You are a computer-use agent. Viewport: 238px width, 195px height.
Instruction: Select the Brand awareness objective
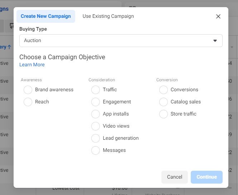click(28, 90)
